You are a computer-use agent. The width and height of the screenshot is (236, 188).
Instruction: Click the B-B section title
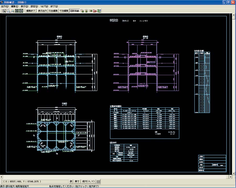(146, 37)
